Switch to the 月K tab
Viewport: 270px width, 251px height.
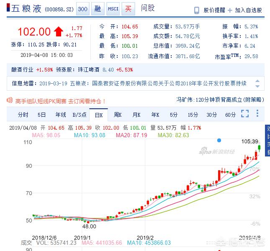136,115
